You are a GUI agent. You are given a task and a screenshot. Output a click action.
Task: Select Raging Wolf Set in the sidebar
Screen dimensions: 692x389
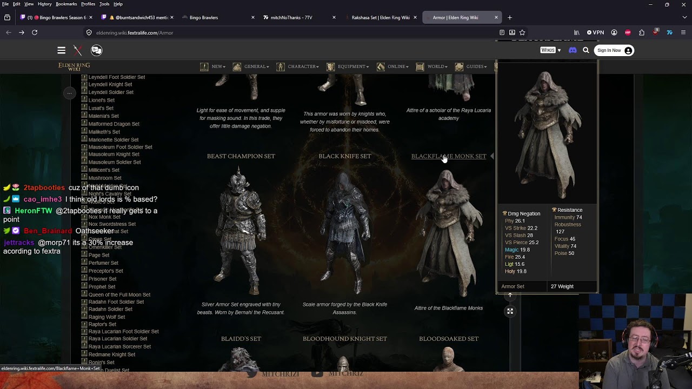click(107, 317)
